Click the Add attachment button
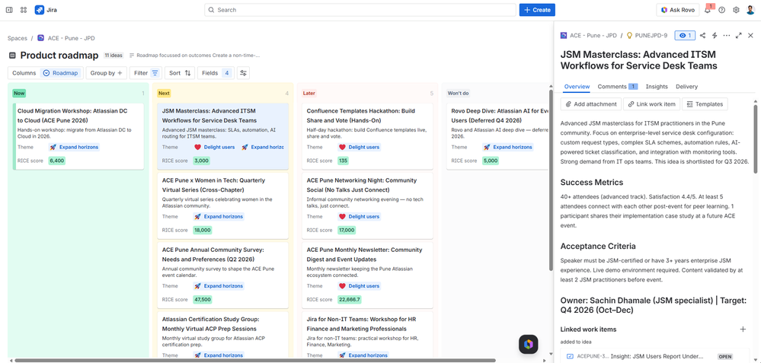Screen dimensions: 761x363 point(590,104)
